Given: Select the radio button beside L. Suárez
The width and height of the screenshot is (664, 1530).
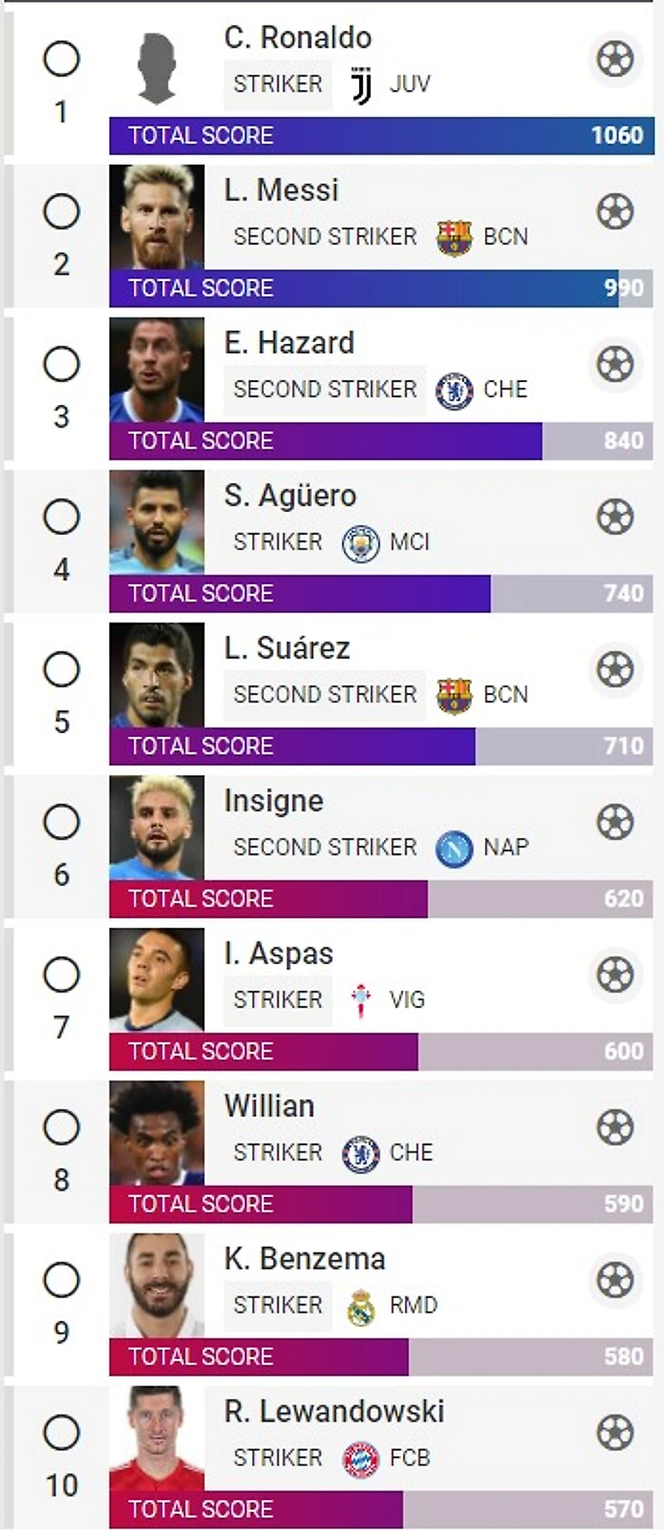Looking at the screenshot, I should pos(62,670).
